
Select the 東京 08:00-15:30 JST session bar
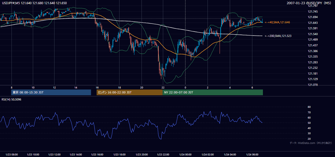pos(51,92)
